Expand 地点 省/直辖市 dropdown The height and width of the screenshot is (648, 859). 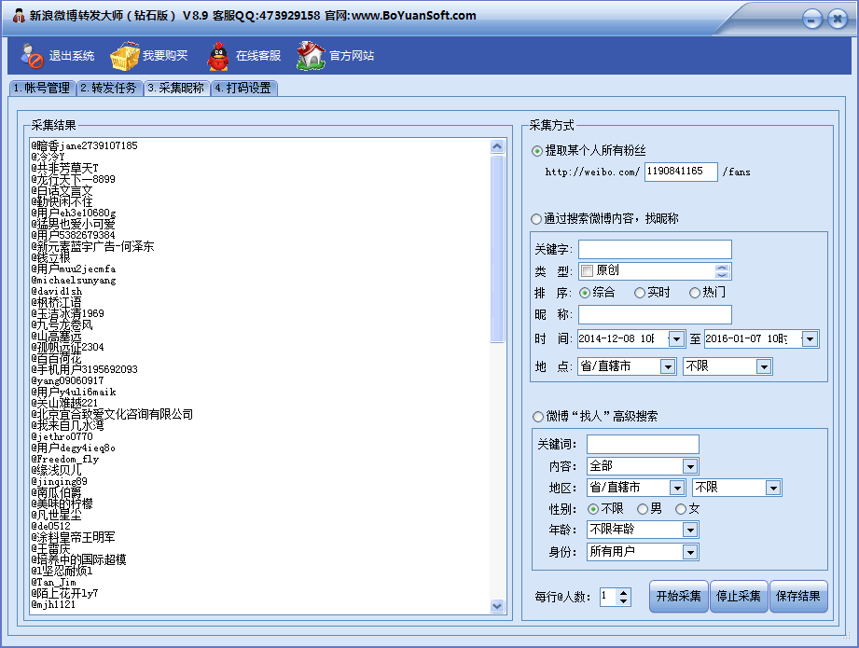pyautogui.click(x=668, y=366)
